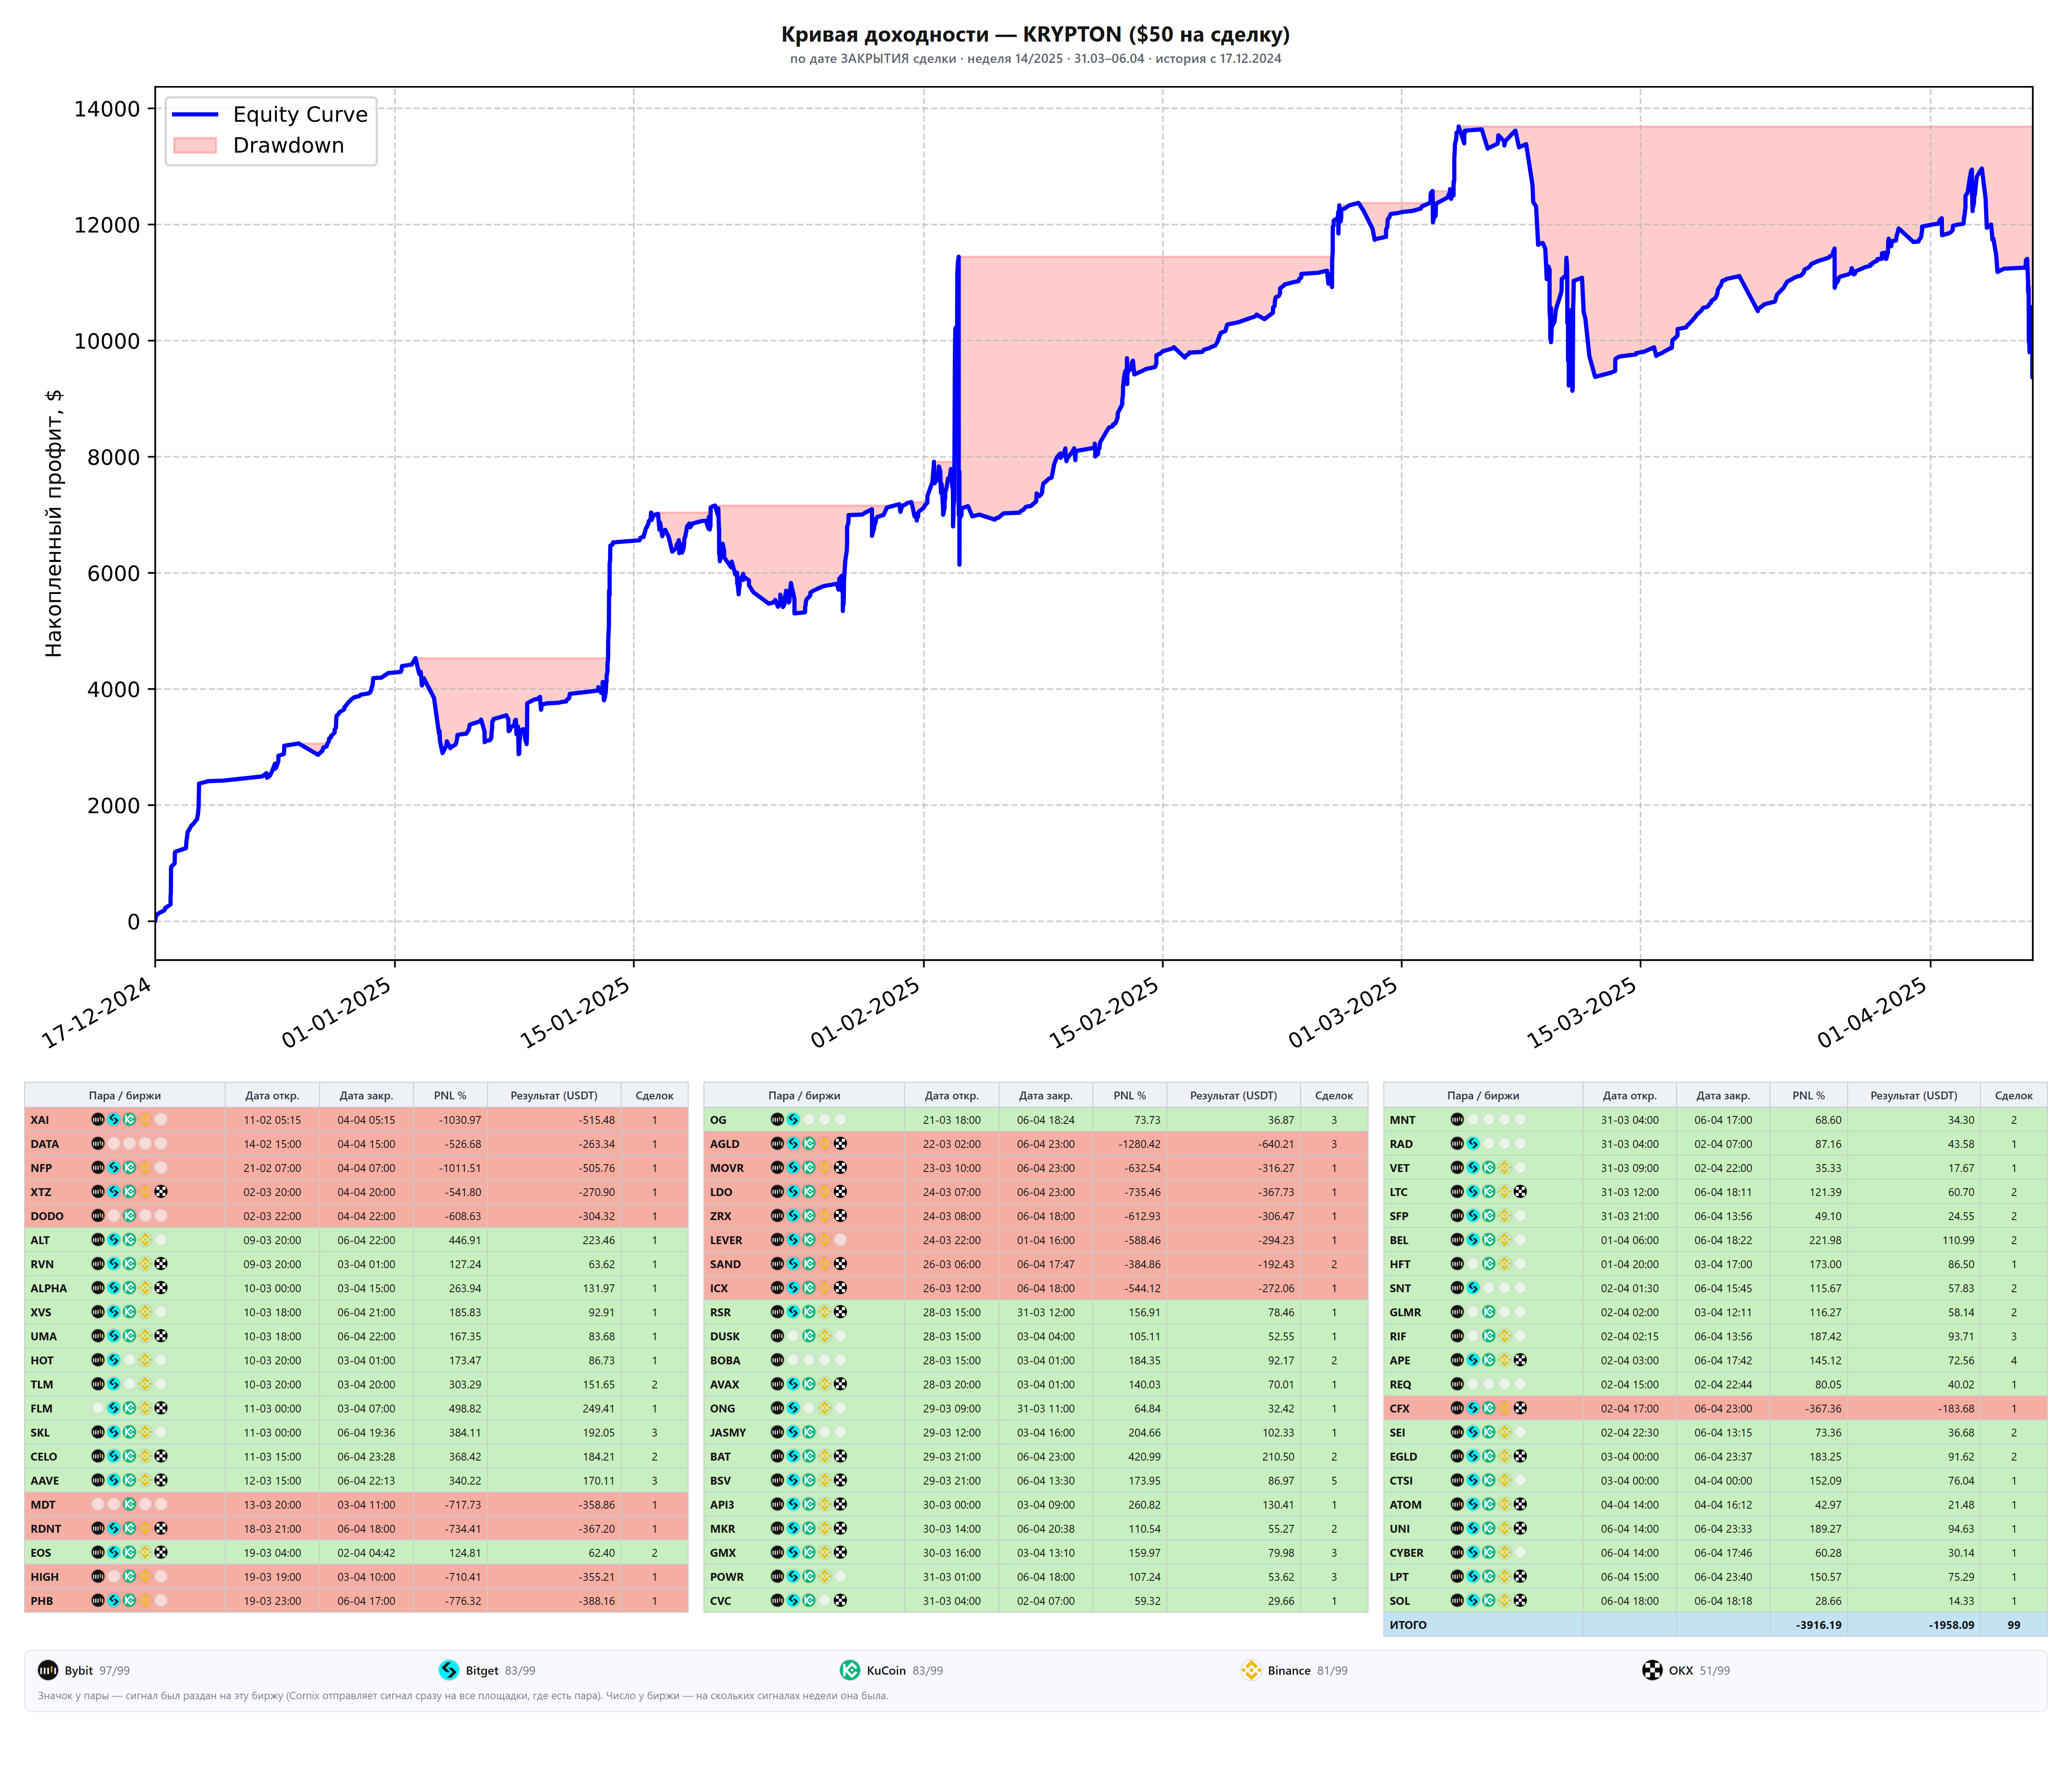Click the OKX icon in bottom legend

[1652, 1670]
